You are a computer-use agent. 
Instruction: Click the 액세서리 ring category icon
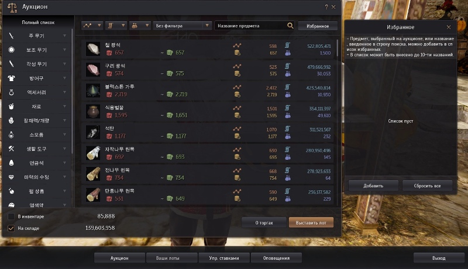(11, 92)
